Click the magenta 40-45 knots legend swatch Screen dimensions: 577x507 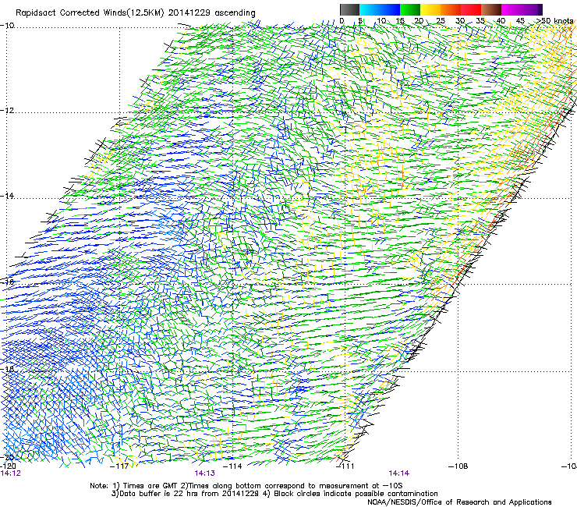click(512, 9)
